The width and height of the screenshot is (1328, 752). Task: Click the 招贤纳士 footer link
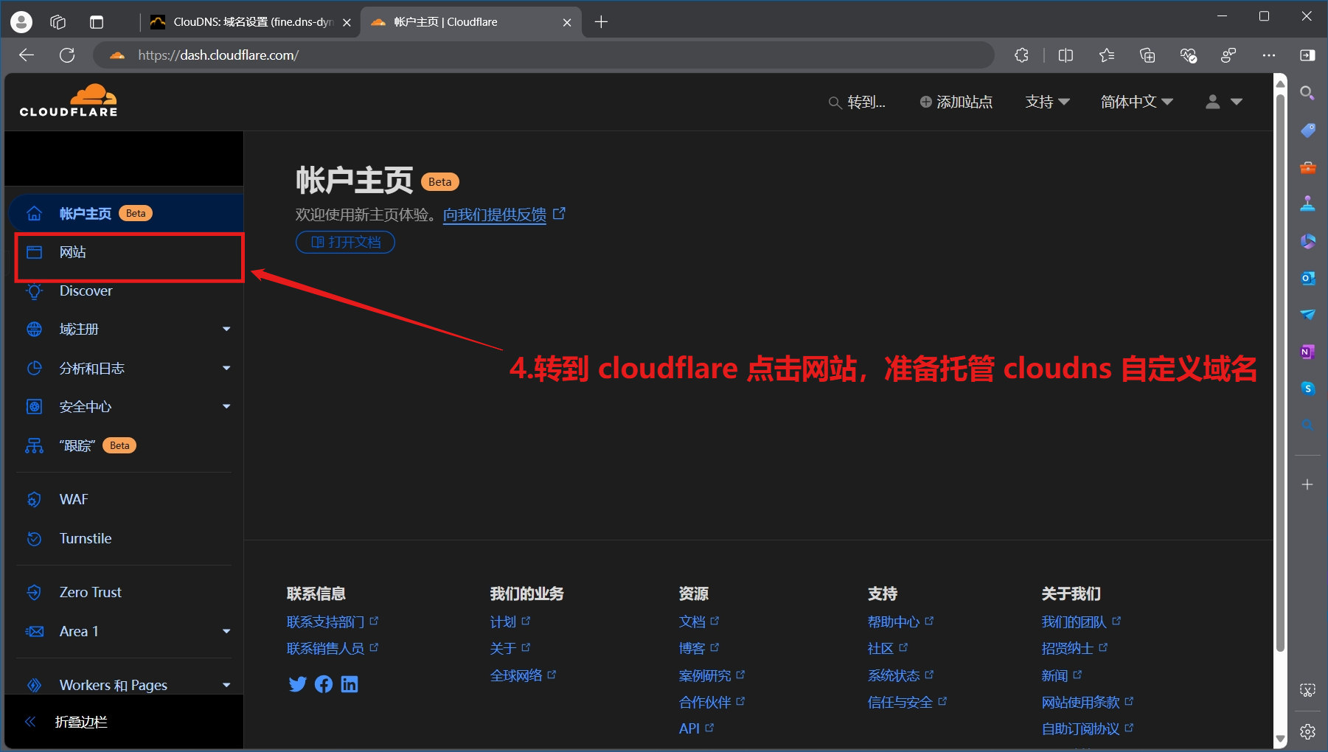(1067, 648)
